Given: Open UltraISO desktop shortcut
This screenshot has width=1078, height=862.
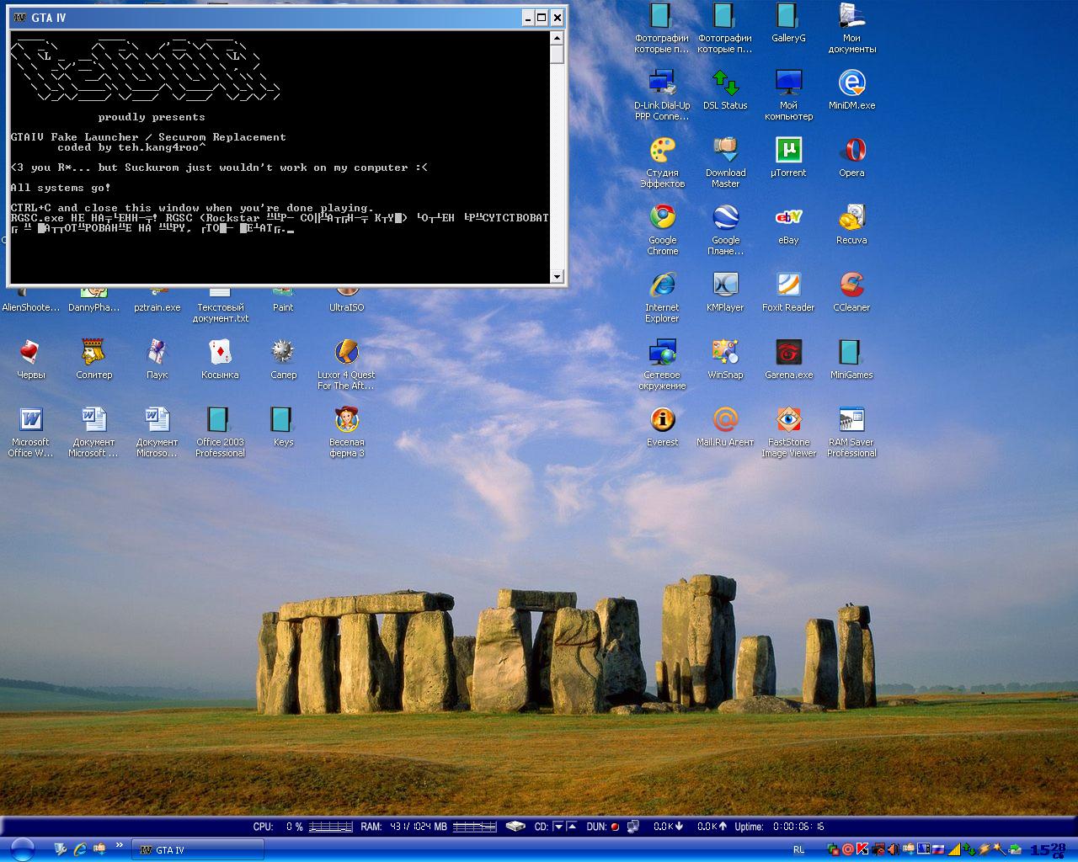Looking at the screenshot, I should (x=346, y=301).
